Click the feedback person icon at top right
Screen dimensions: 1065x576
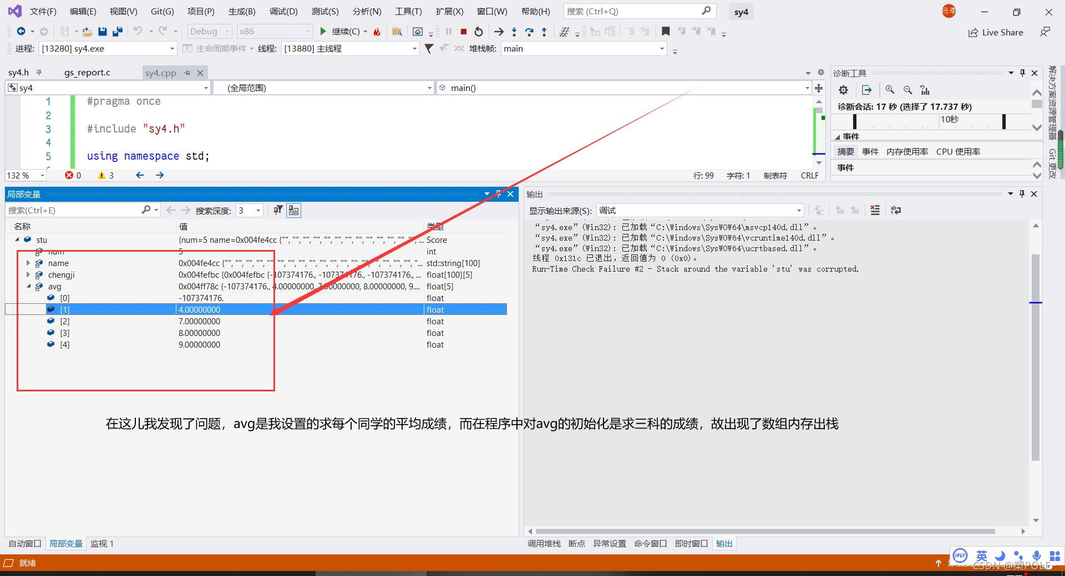click(1045, 32)
